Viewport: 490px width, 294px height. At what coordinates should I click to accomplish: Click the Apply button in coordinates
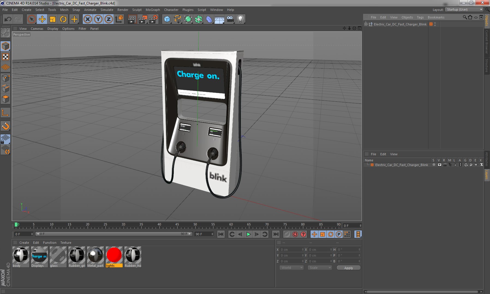(x=349, y=268)
